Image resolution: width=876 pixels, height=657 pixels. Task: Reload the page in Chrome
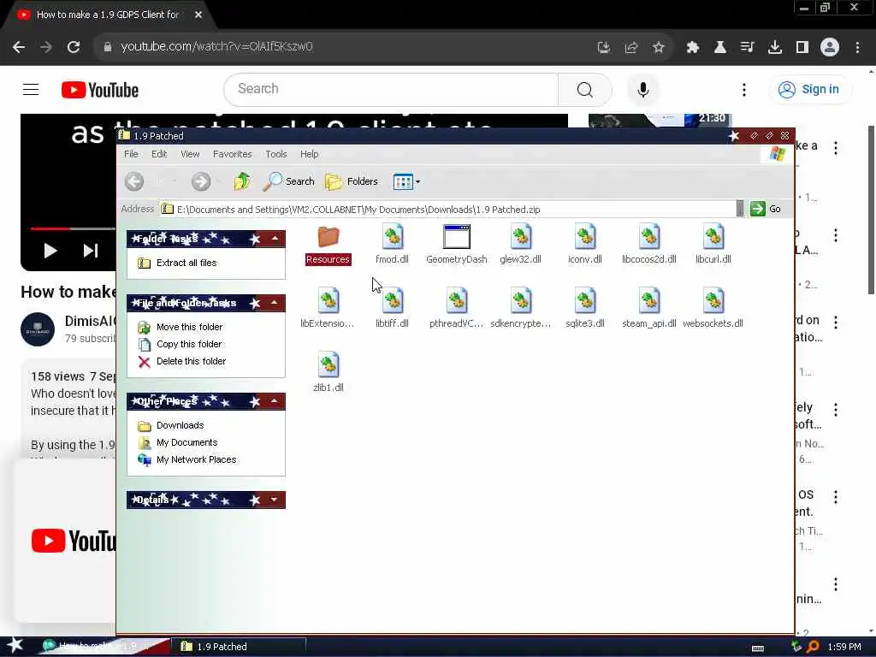coord(74,47)
